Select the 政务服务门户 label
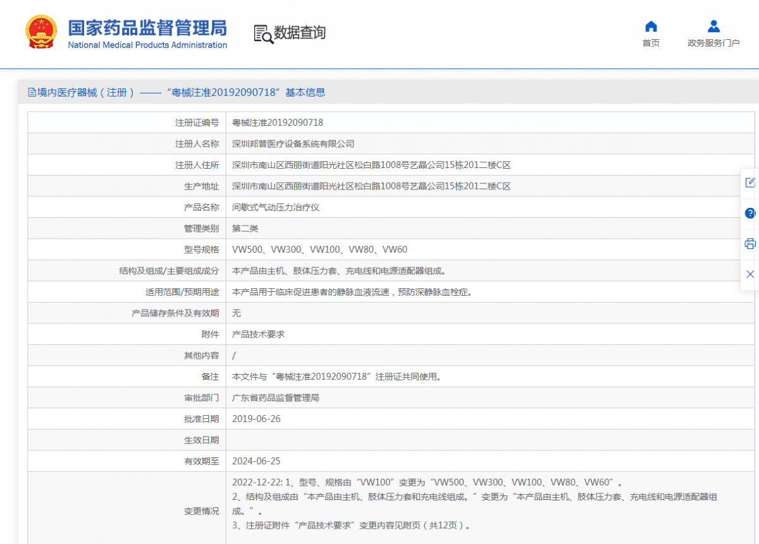 point(713,43)
